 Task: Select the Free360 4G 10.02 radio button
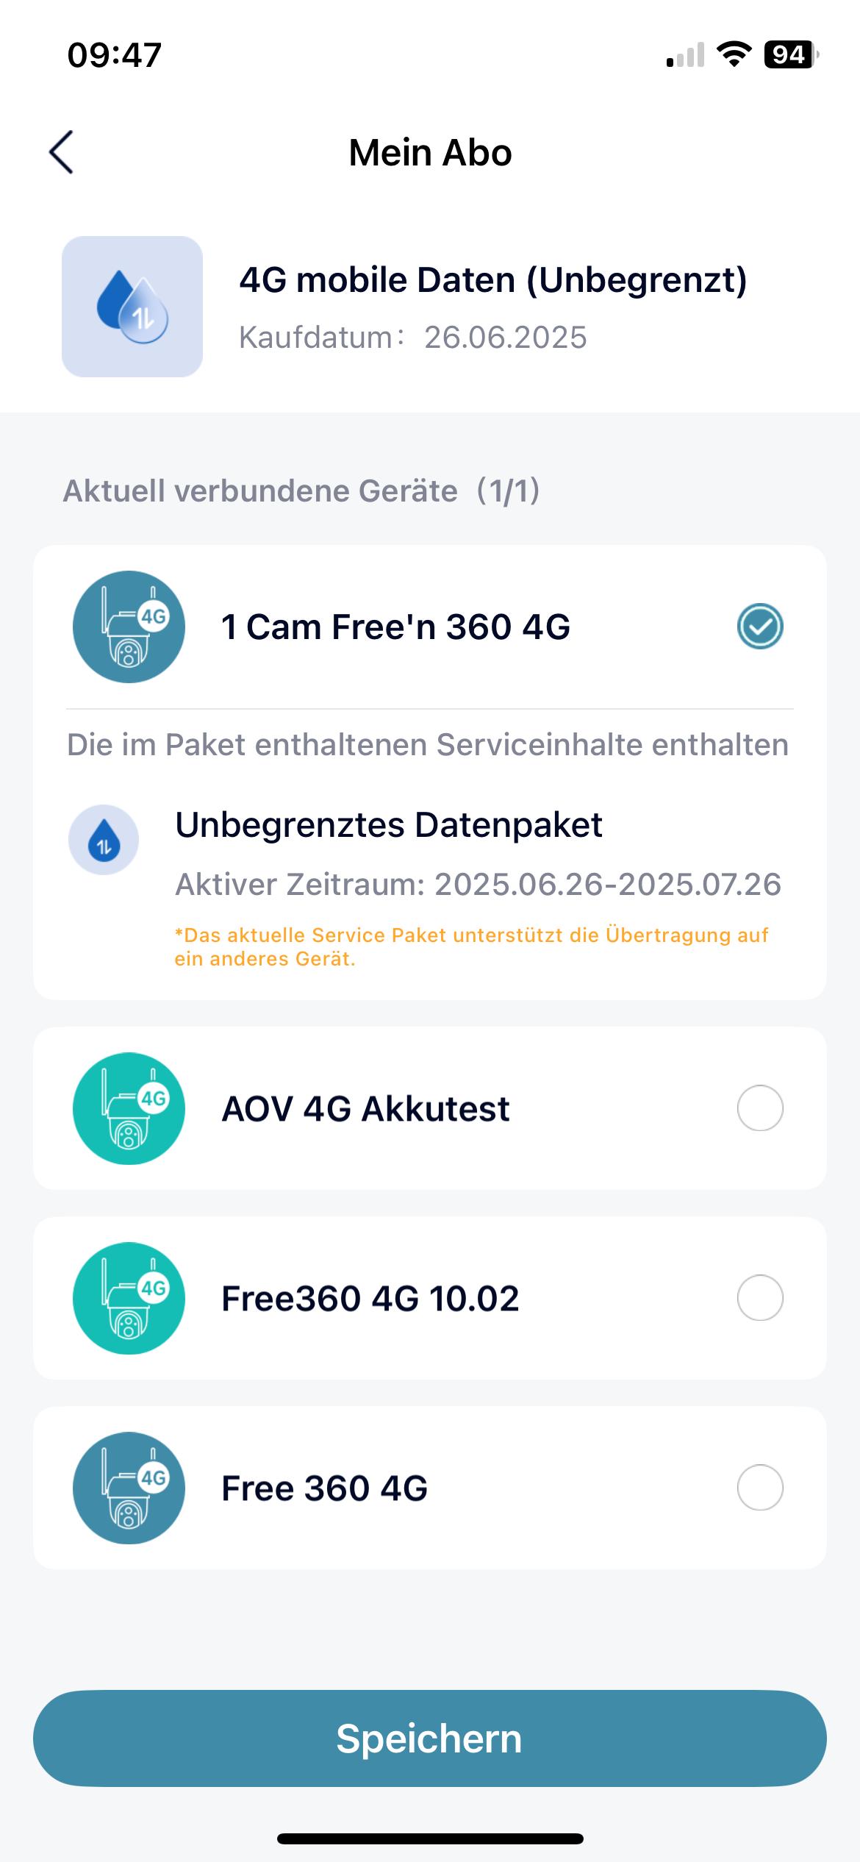(760, 1298)
